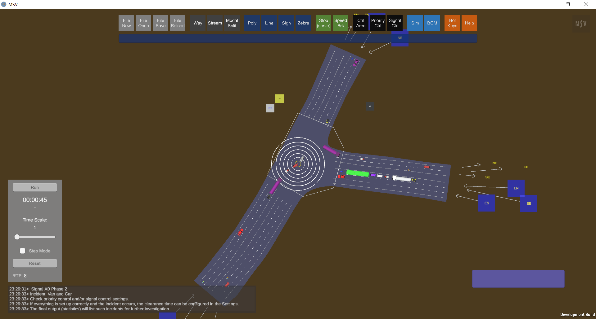Enable the Step Mode checkbox
The image size is (596, 319).
click(x=23, y=251)
